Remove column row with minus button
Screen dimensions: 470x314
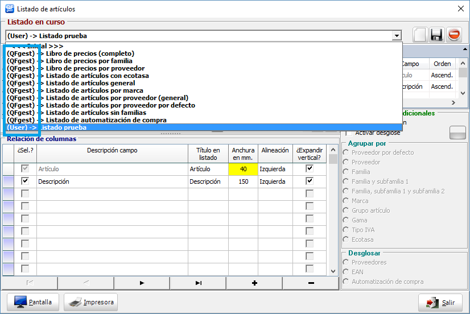pos(311,283)
